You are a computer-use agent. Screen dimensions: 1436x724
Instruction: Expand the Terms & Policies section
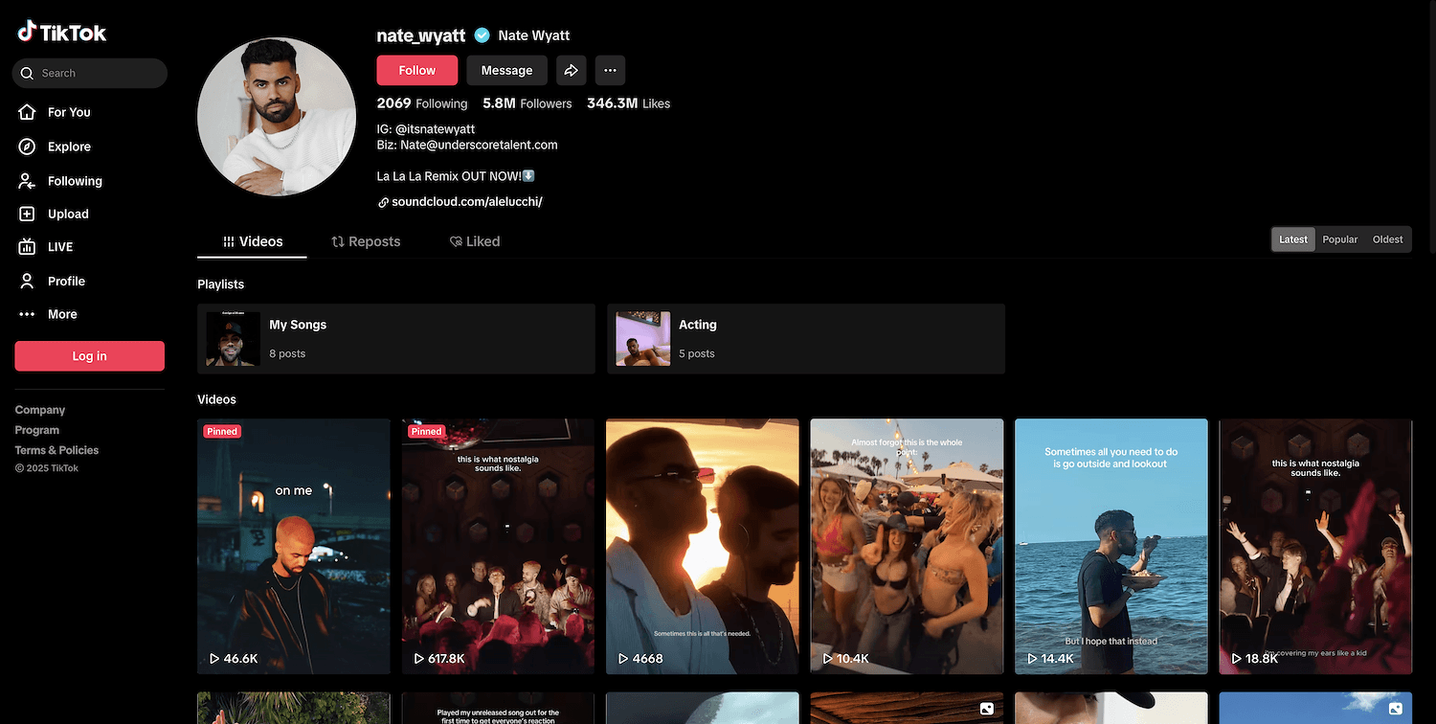pos(56,450)
